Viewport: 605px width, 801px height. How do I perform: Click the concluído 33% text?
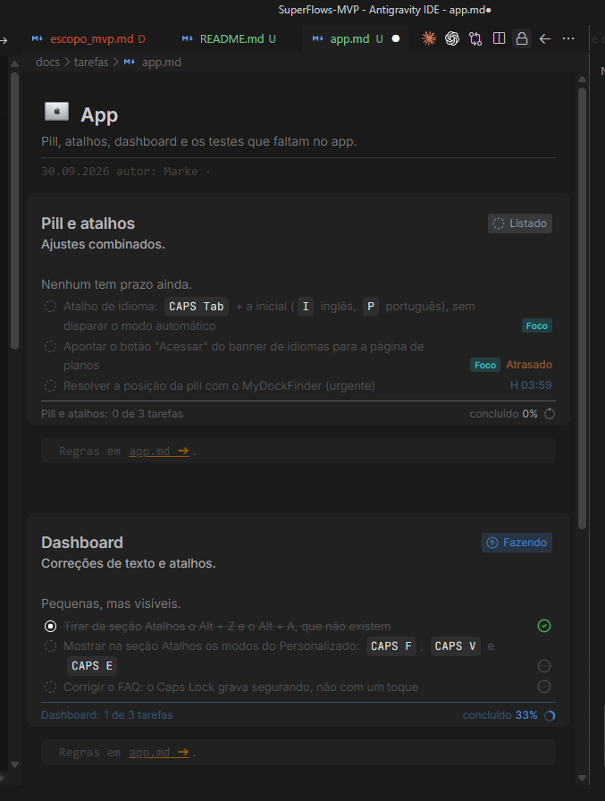coord(500,715)
